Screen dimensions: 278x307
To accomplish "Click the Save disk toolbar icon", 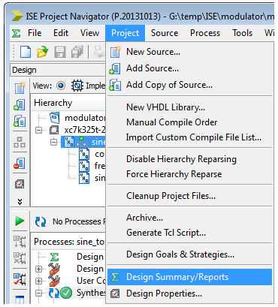I will click(x=60, y=52).
